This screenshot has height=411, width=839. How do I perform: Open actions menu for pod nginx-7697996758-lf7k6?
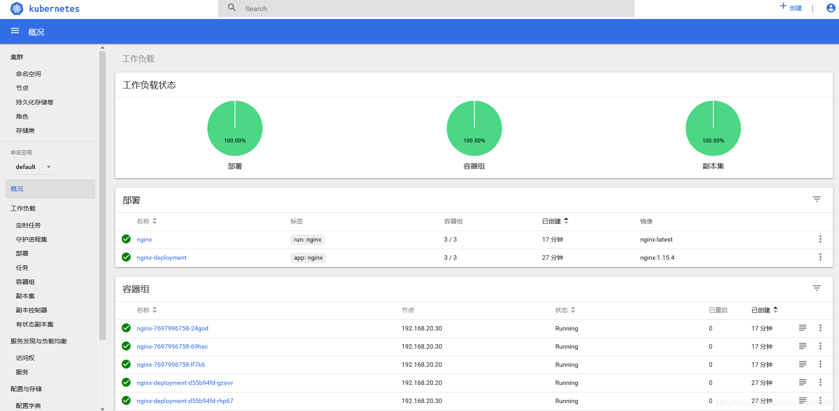pos(820,364)
